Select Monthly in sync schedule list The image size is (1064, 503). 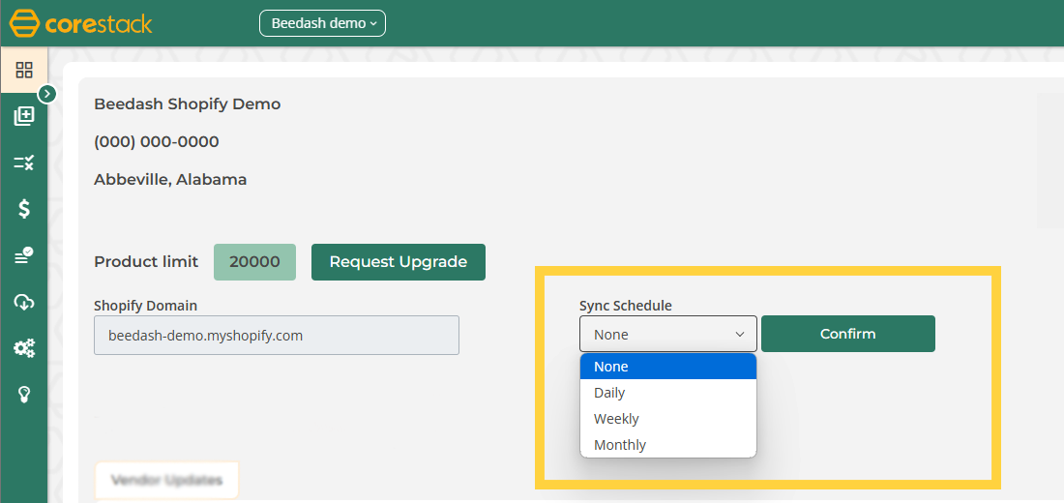[668, 445]
